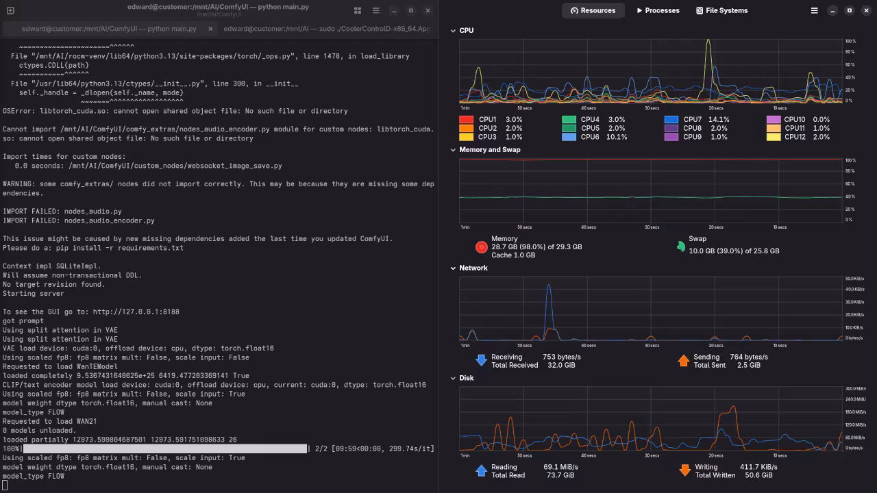This screenshot has width=877, height=493.
Task: Click the green Swap pie icon
Action: tap(680, 246)
